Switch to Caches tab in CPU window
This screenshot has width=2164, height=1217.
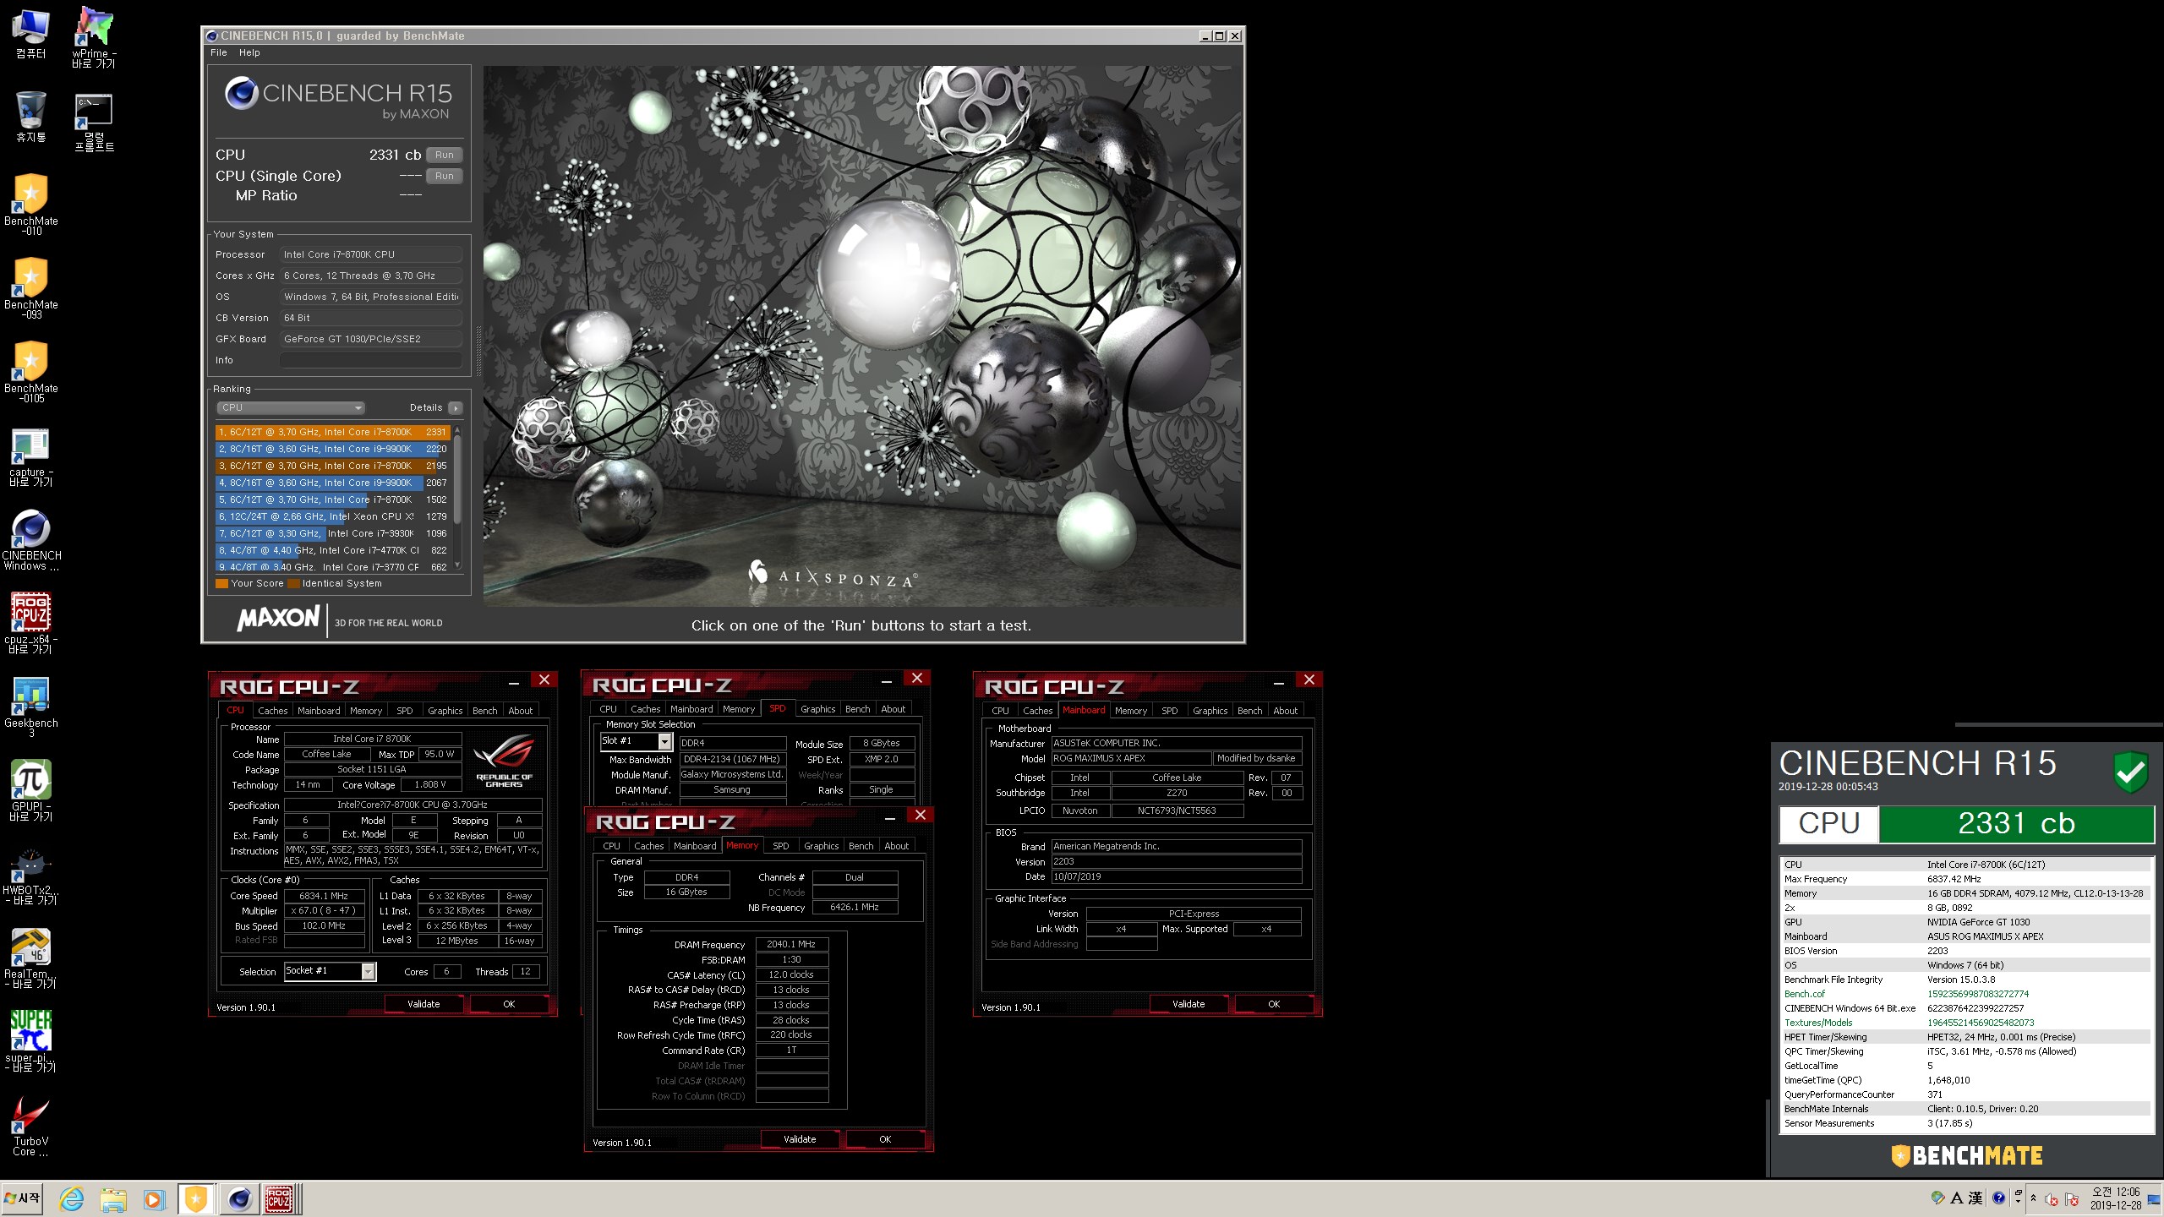[272, 711]
